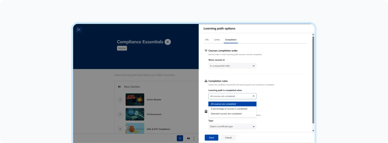Click the quote icon beside New Section
The width and height of the screenshot is (388, 143).
pyautogui.click(x=119, y=87)
